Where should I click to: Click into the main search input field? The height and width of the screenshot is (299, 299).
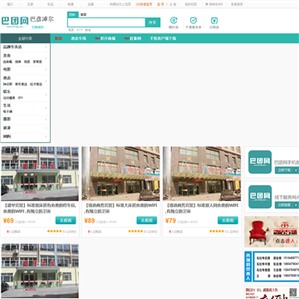pos(106,22)
